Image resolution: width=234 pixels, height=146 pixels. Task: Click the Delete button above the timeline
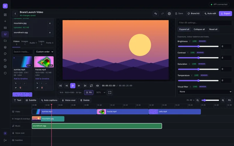(x=85, y=100)
